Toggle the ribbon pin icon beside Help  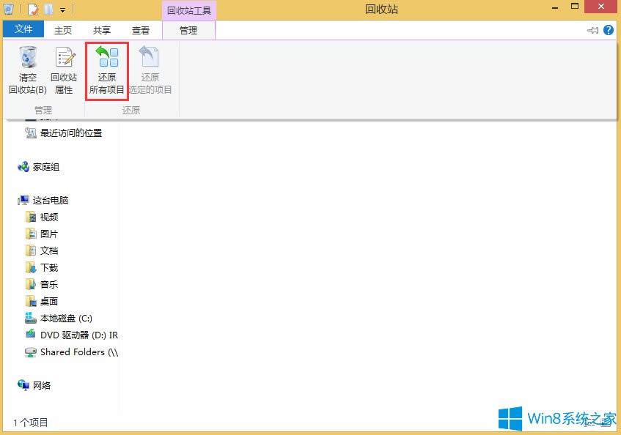point(593,30)
